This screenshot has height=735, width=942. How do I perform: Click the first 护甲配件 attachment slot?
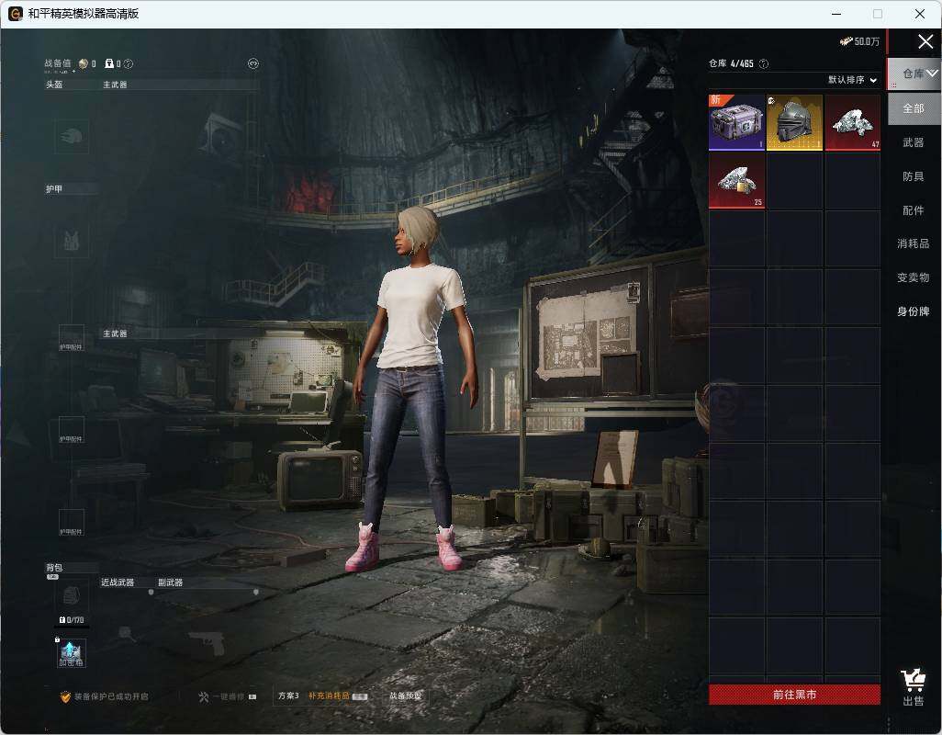point(72,338)
